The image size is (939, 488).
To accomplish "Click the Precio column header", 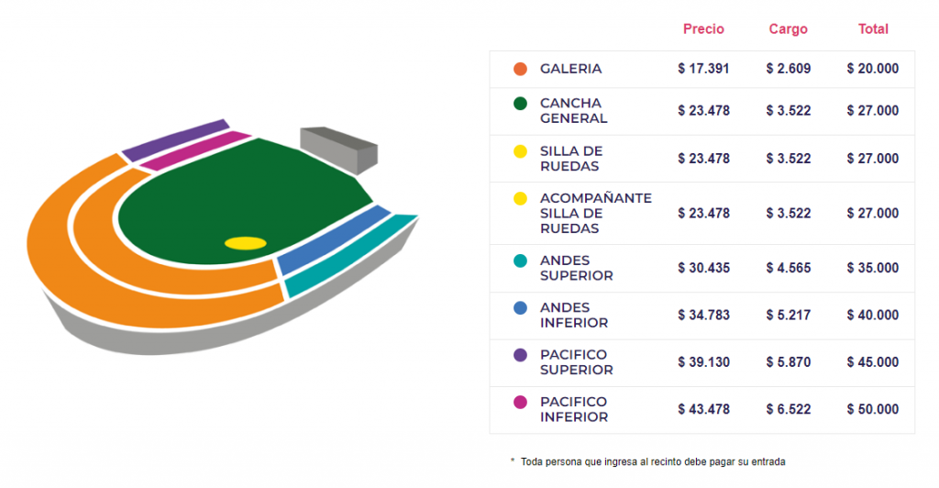I will click(703, 29).
